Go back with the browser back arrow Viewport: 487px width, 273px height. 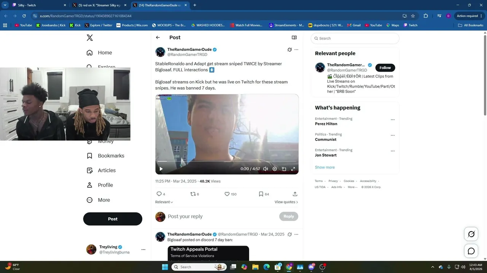tap(6, 16)
